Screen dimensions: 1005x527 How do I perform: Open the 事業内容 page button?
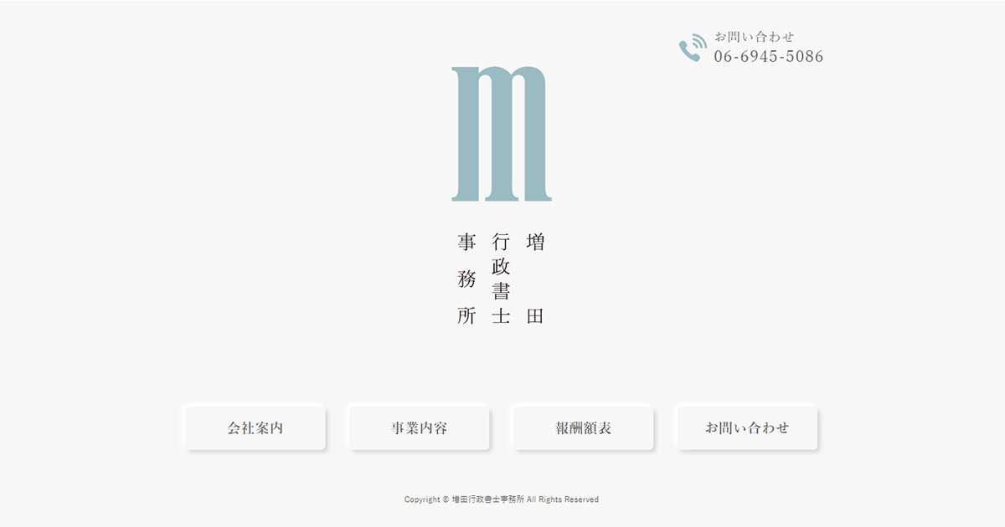pos(419,428)
